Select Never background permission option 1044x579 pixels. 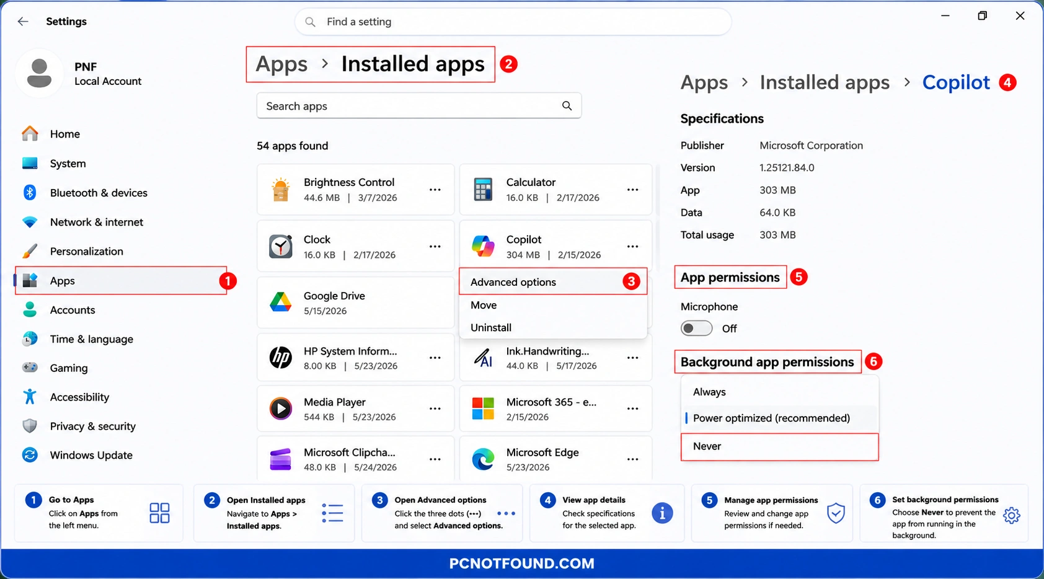(779, 446)
